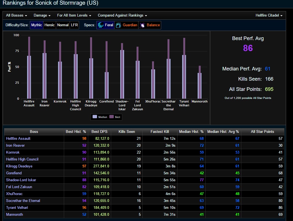Sort by Median Hist. Avg % header

coord(223,131)
